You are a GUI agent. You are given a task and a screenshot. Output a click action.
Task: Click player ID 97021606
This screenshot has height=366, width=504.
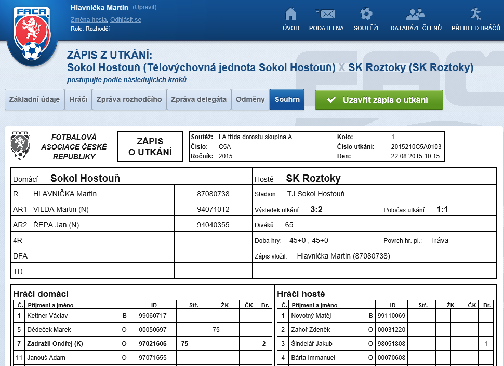(x=153, y=344)
